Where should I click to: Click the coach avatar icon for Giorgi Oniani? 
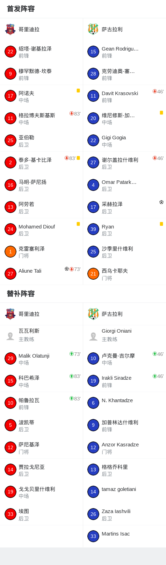click(x=93, y=336)
